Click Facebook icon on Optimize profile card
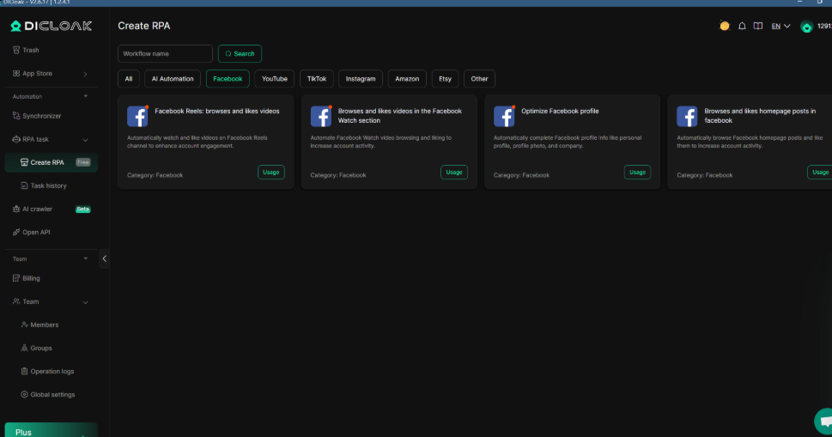 [x=504, y=116]
